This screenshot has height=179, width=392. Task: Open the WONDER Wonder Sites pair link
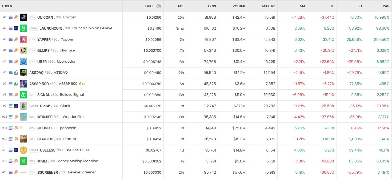click(61, 117)
